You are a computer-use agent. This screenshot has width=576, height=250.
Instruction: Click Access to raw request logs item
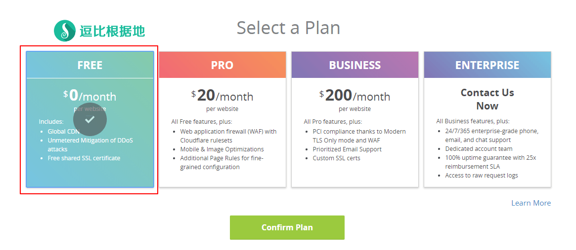[482, 176]
